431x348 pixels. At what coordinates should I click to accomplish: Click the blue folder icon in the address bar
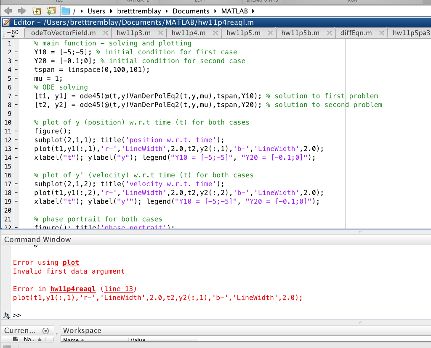click(x=65, y=11)
